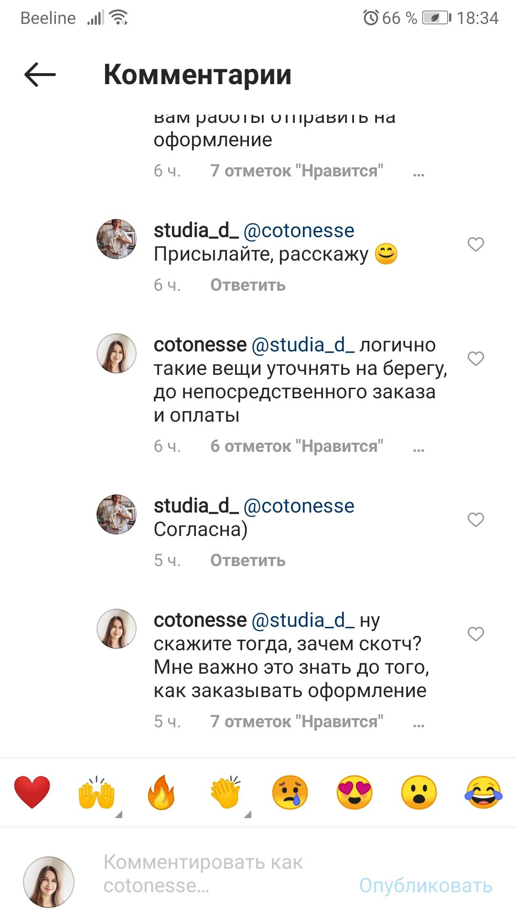Insert the heart-eyes emoji
The image size is (516, 918).
(x=355, y=792)
